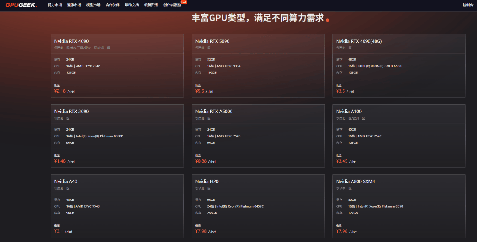The image size is (477, 242).
Task: Open 创作者激励 from the navigation bar
Action: [x=172, y=5]
